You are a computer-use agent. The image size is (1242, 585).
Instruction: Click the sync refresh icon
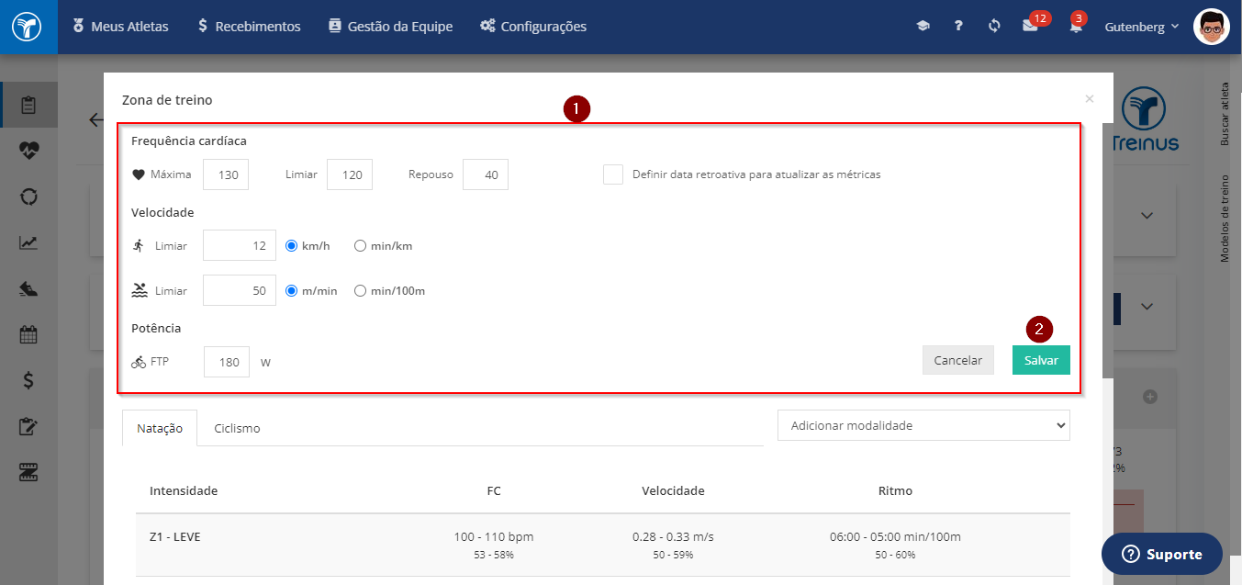pyautogui.click(x=994, y=27)
